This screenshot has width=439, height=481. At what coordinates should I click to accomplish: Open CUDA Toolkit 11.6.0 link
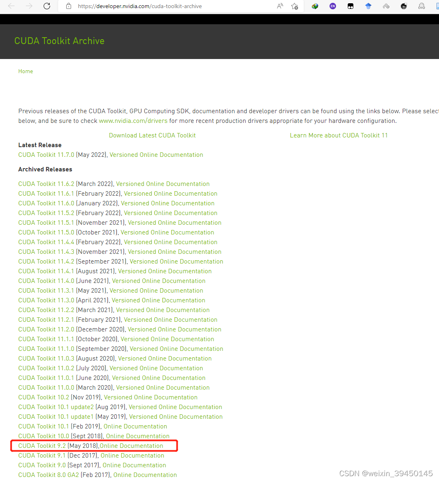[x=46, y=203]
